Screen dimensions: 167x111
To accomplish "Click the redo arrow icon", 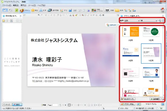I will point(42,15).
